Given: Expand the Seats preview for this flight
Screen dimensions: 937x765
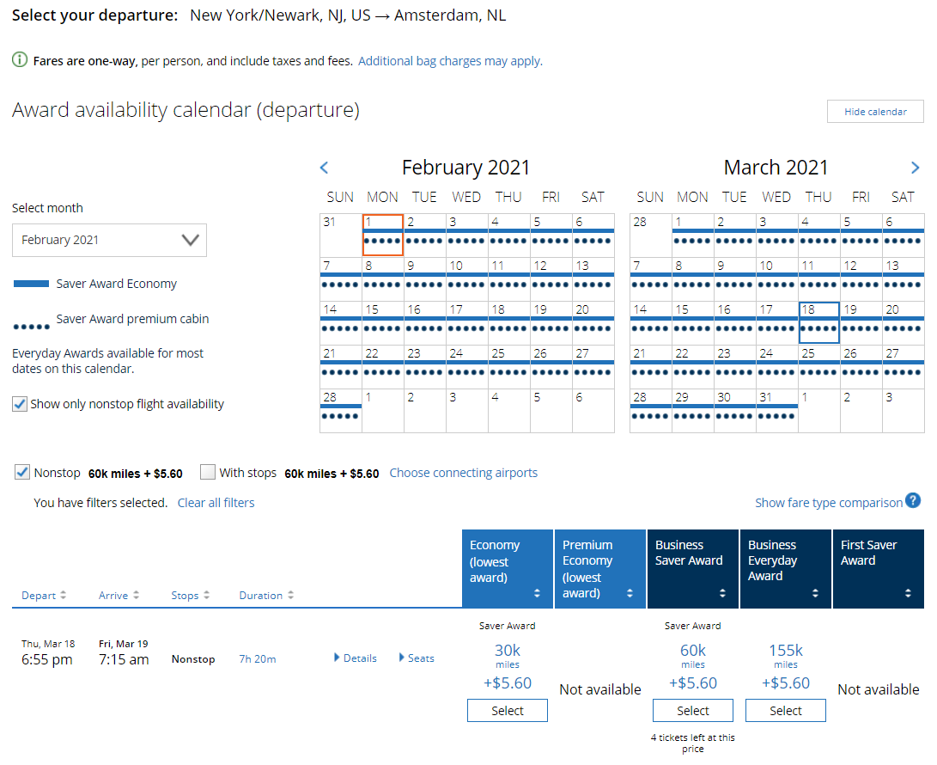Looking at the screenshot, I should [x=416, y=658].
